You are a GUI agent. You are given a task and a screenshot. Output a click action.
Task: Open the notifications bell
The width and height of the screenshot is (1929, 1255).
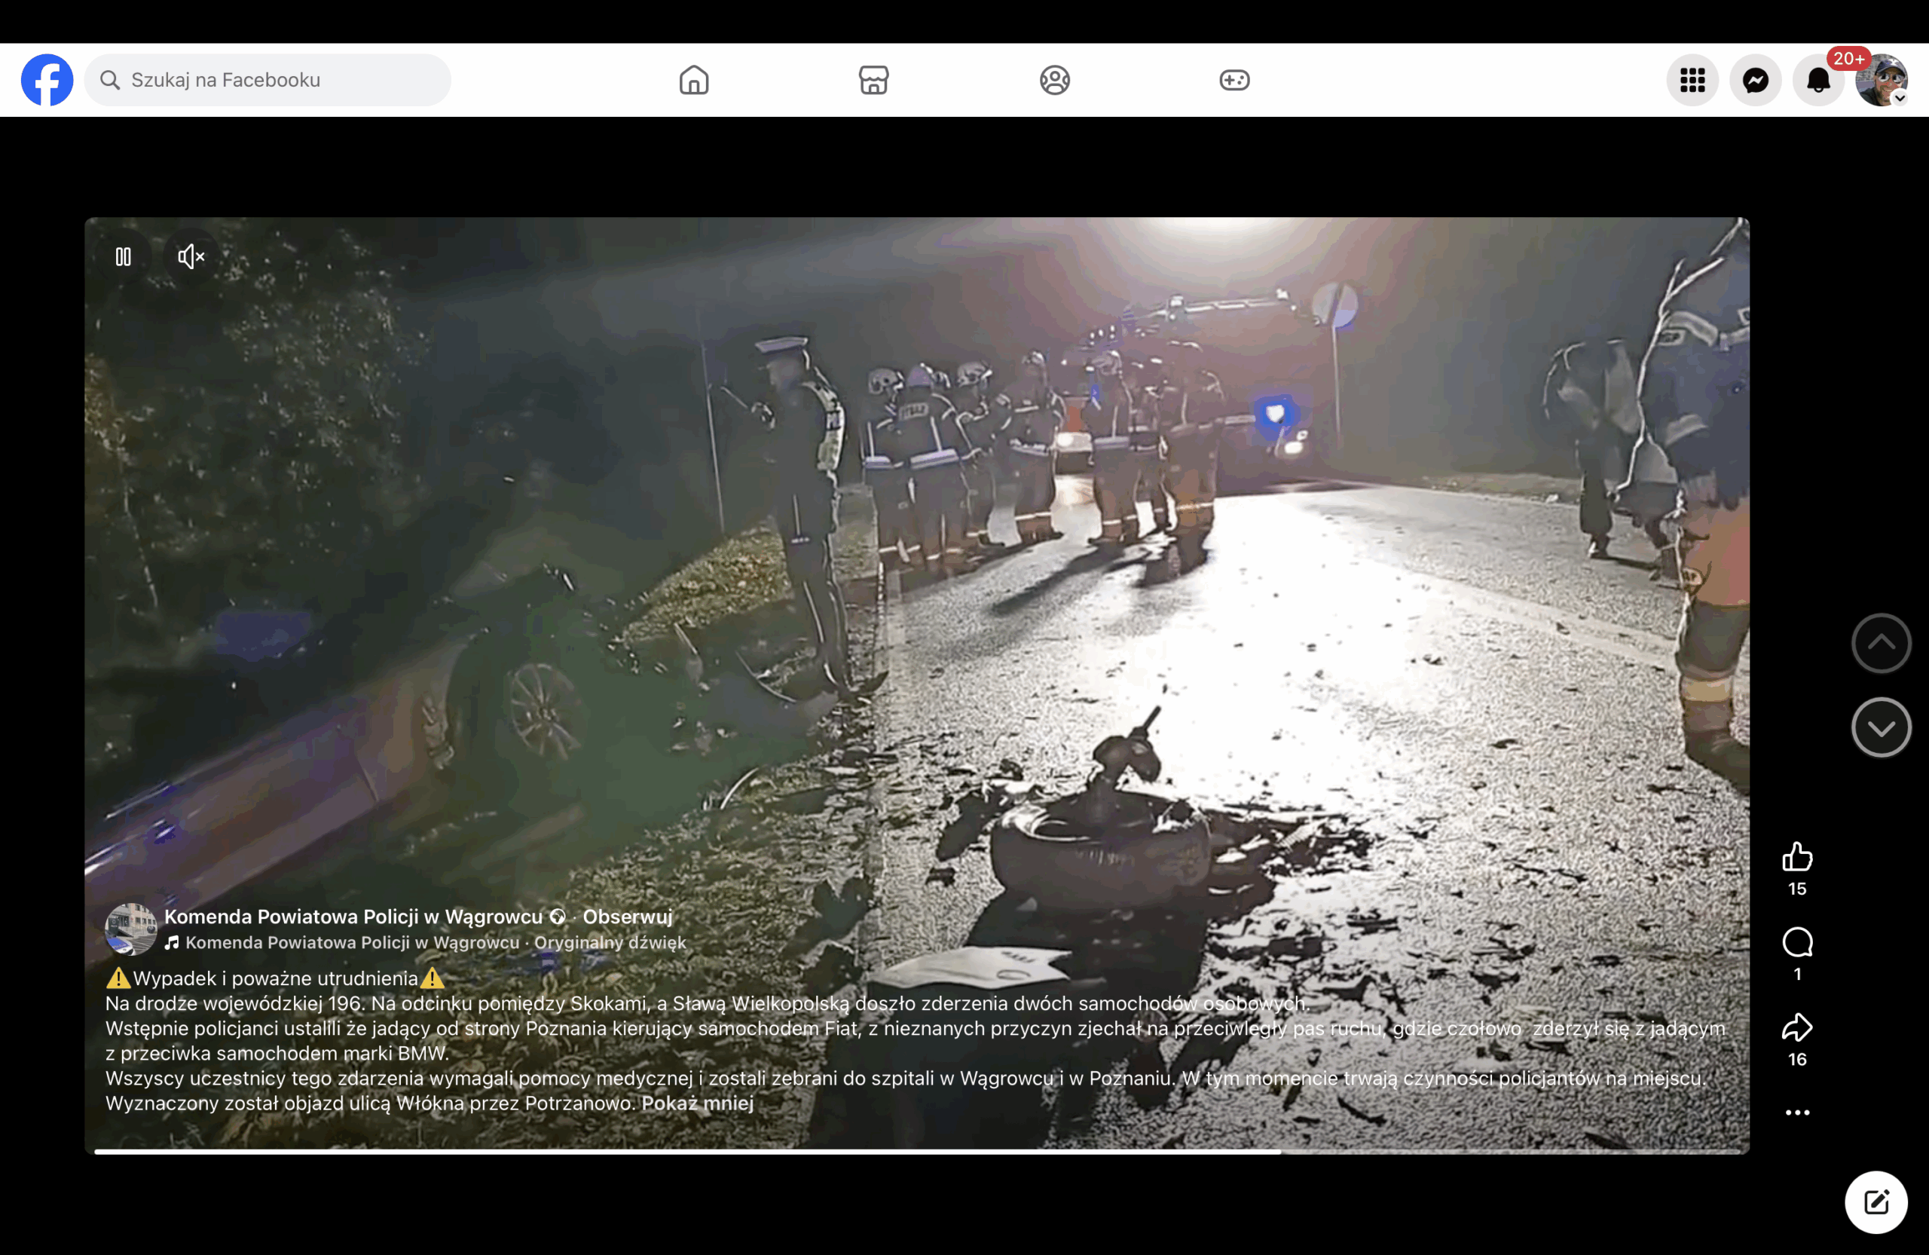coord(1818,80)
